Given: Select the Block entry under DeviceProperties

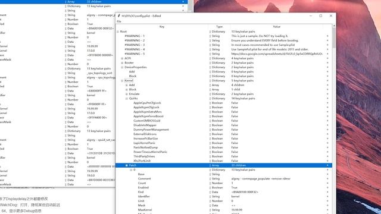Looking at the screenshot, I should point(133,76).
